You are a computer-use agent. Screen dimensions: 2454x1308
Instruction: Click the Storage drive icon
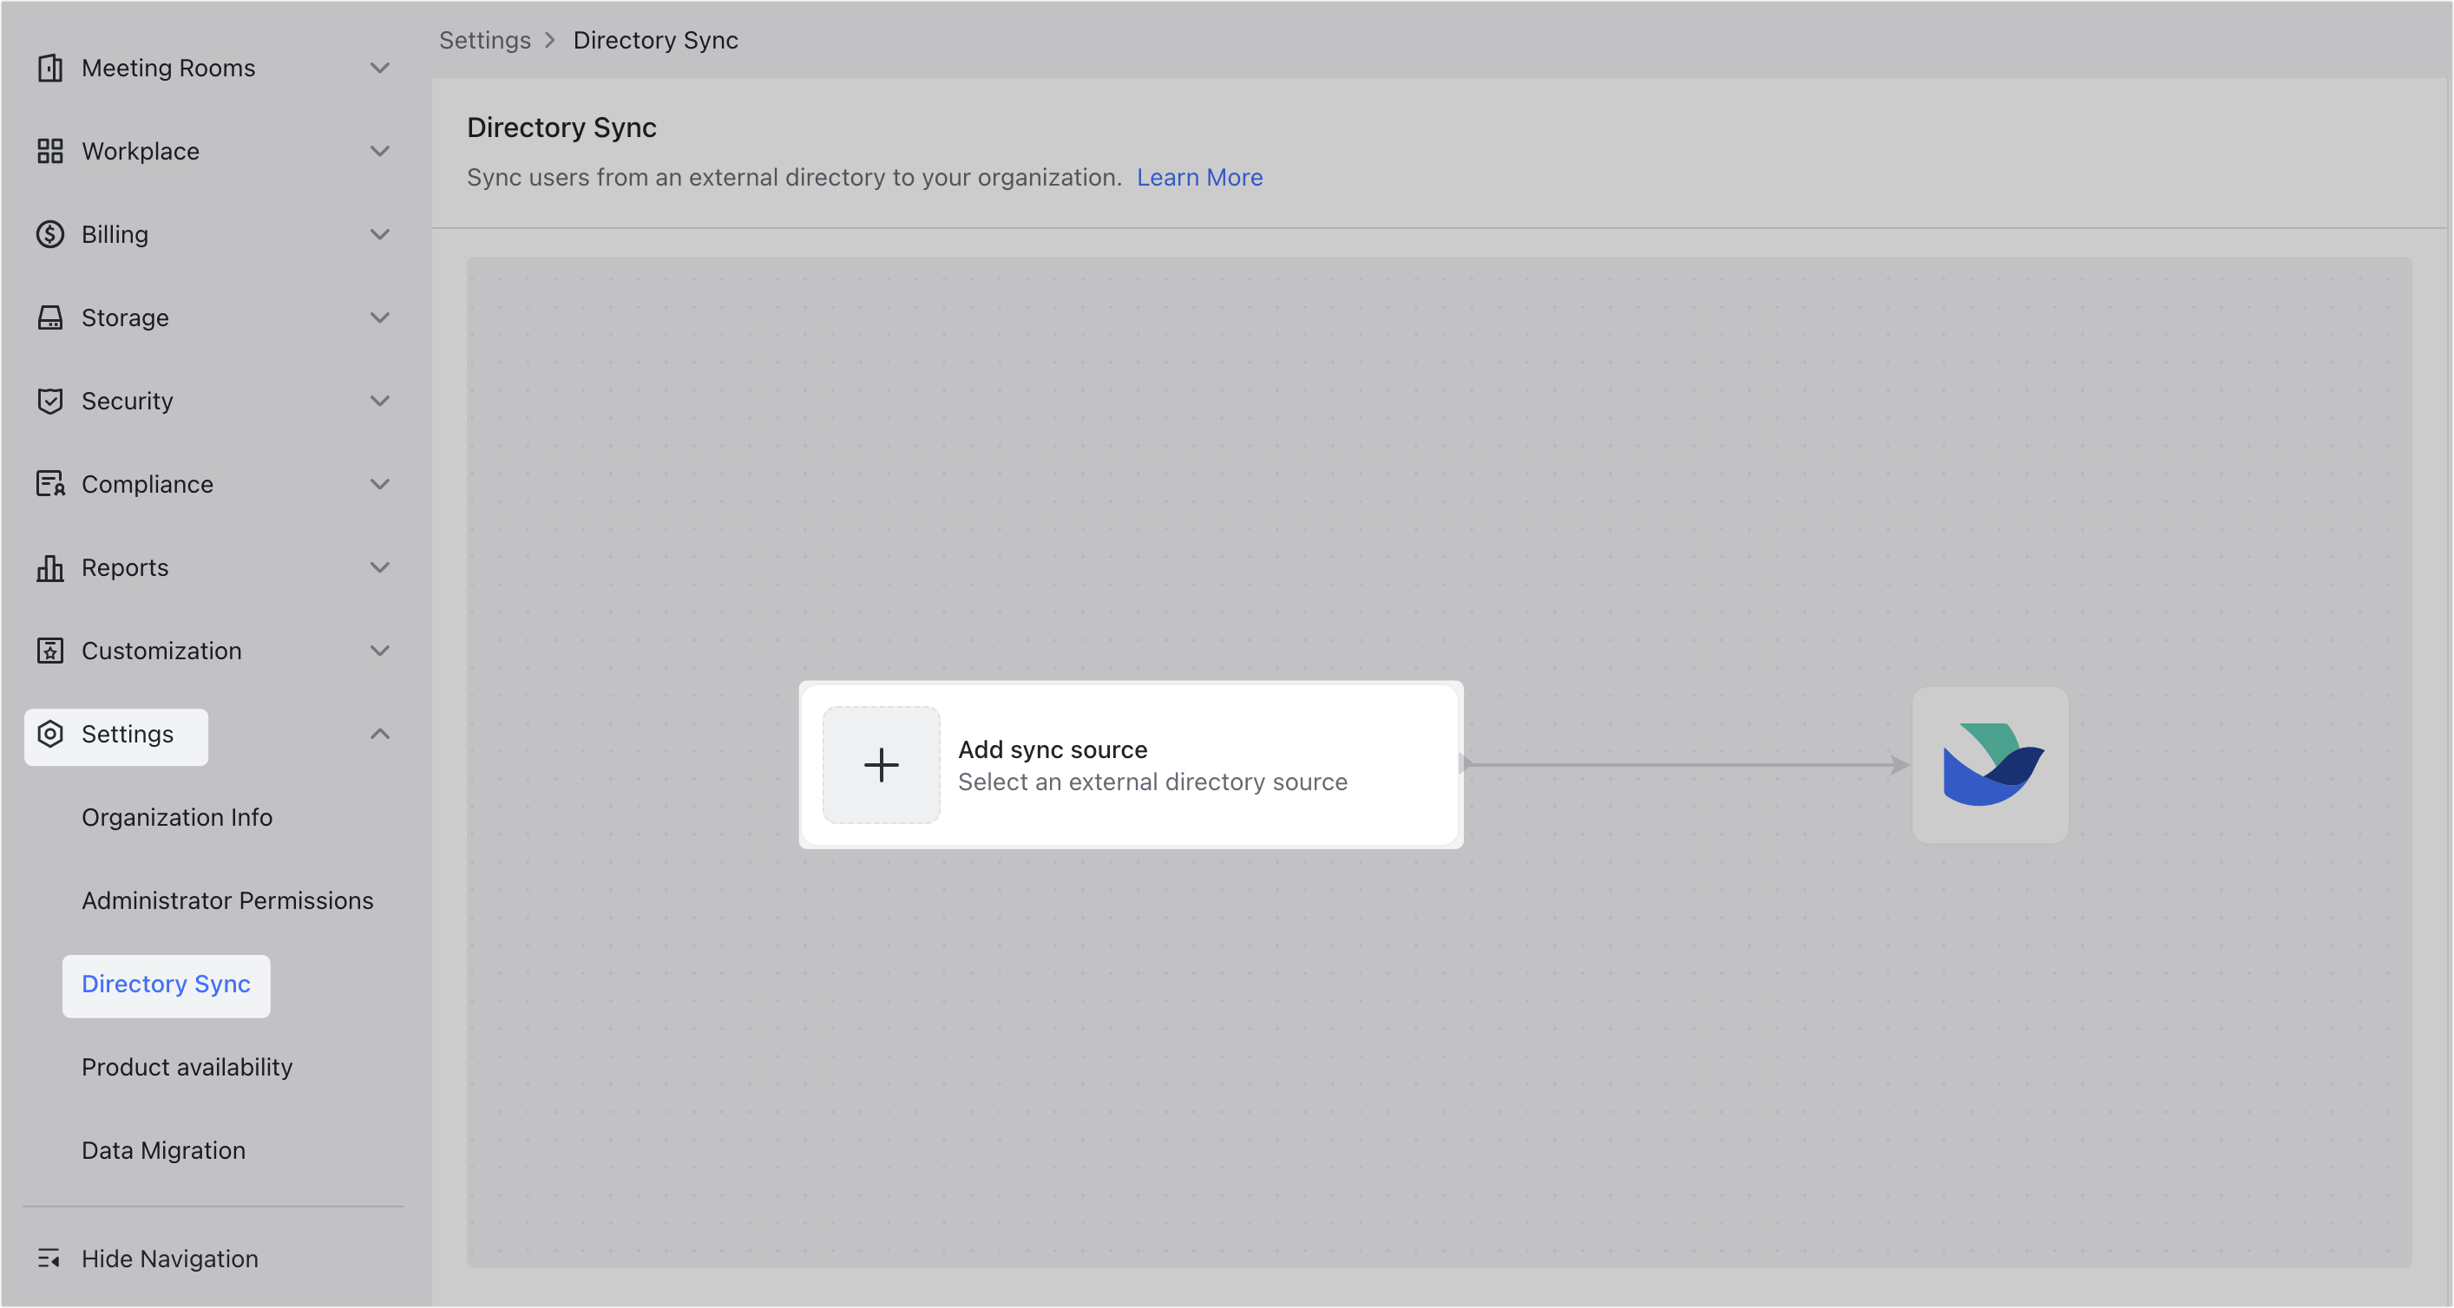50,317
